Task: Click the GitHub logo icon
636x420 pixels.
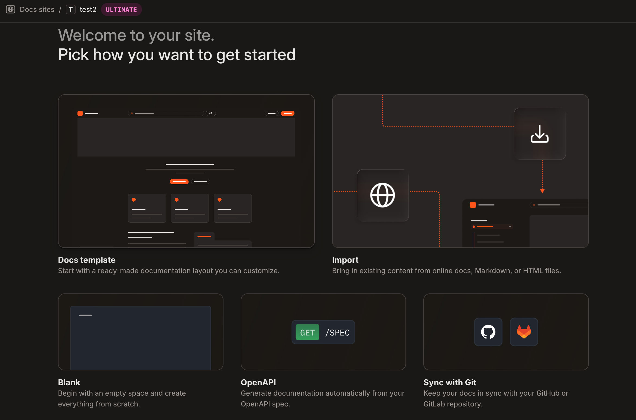Action: [x=488, y=332]
